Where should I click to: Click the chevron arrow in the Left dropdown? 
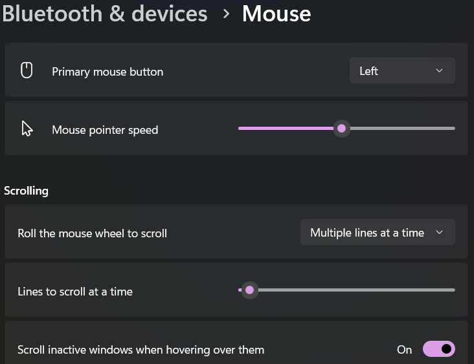439,71
